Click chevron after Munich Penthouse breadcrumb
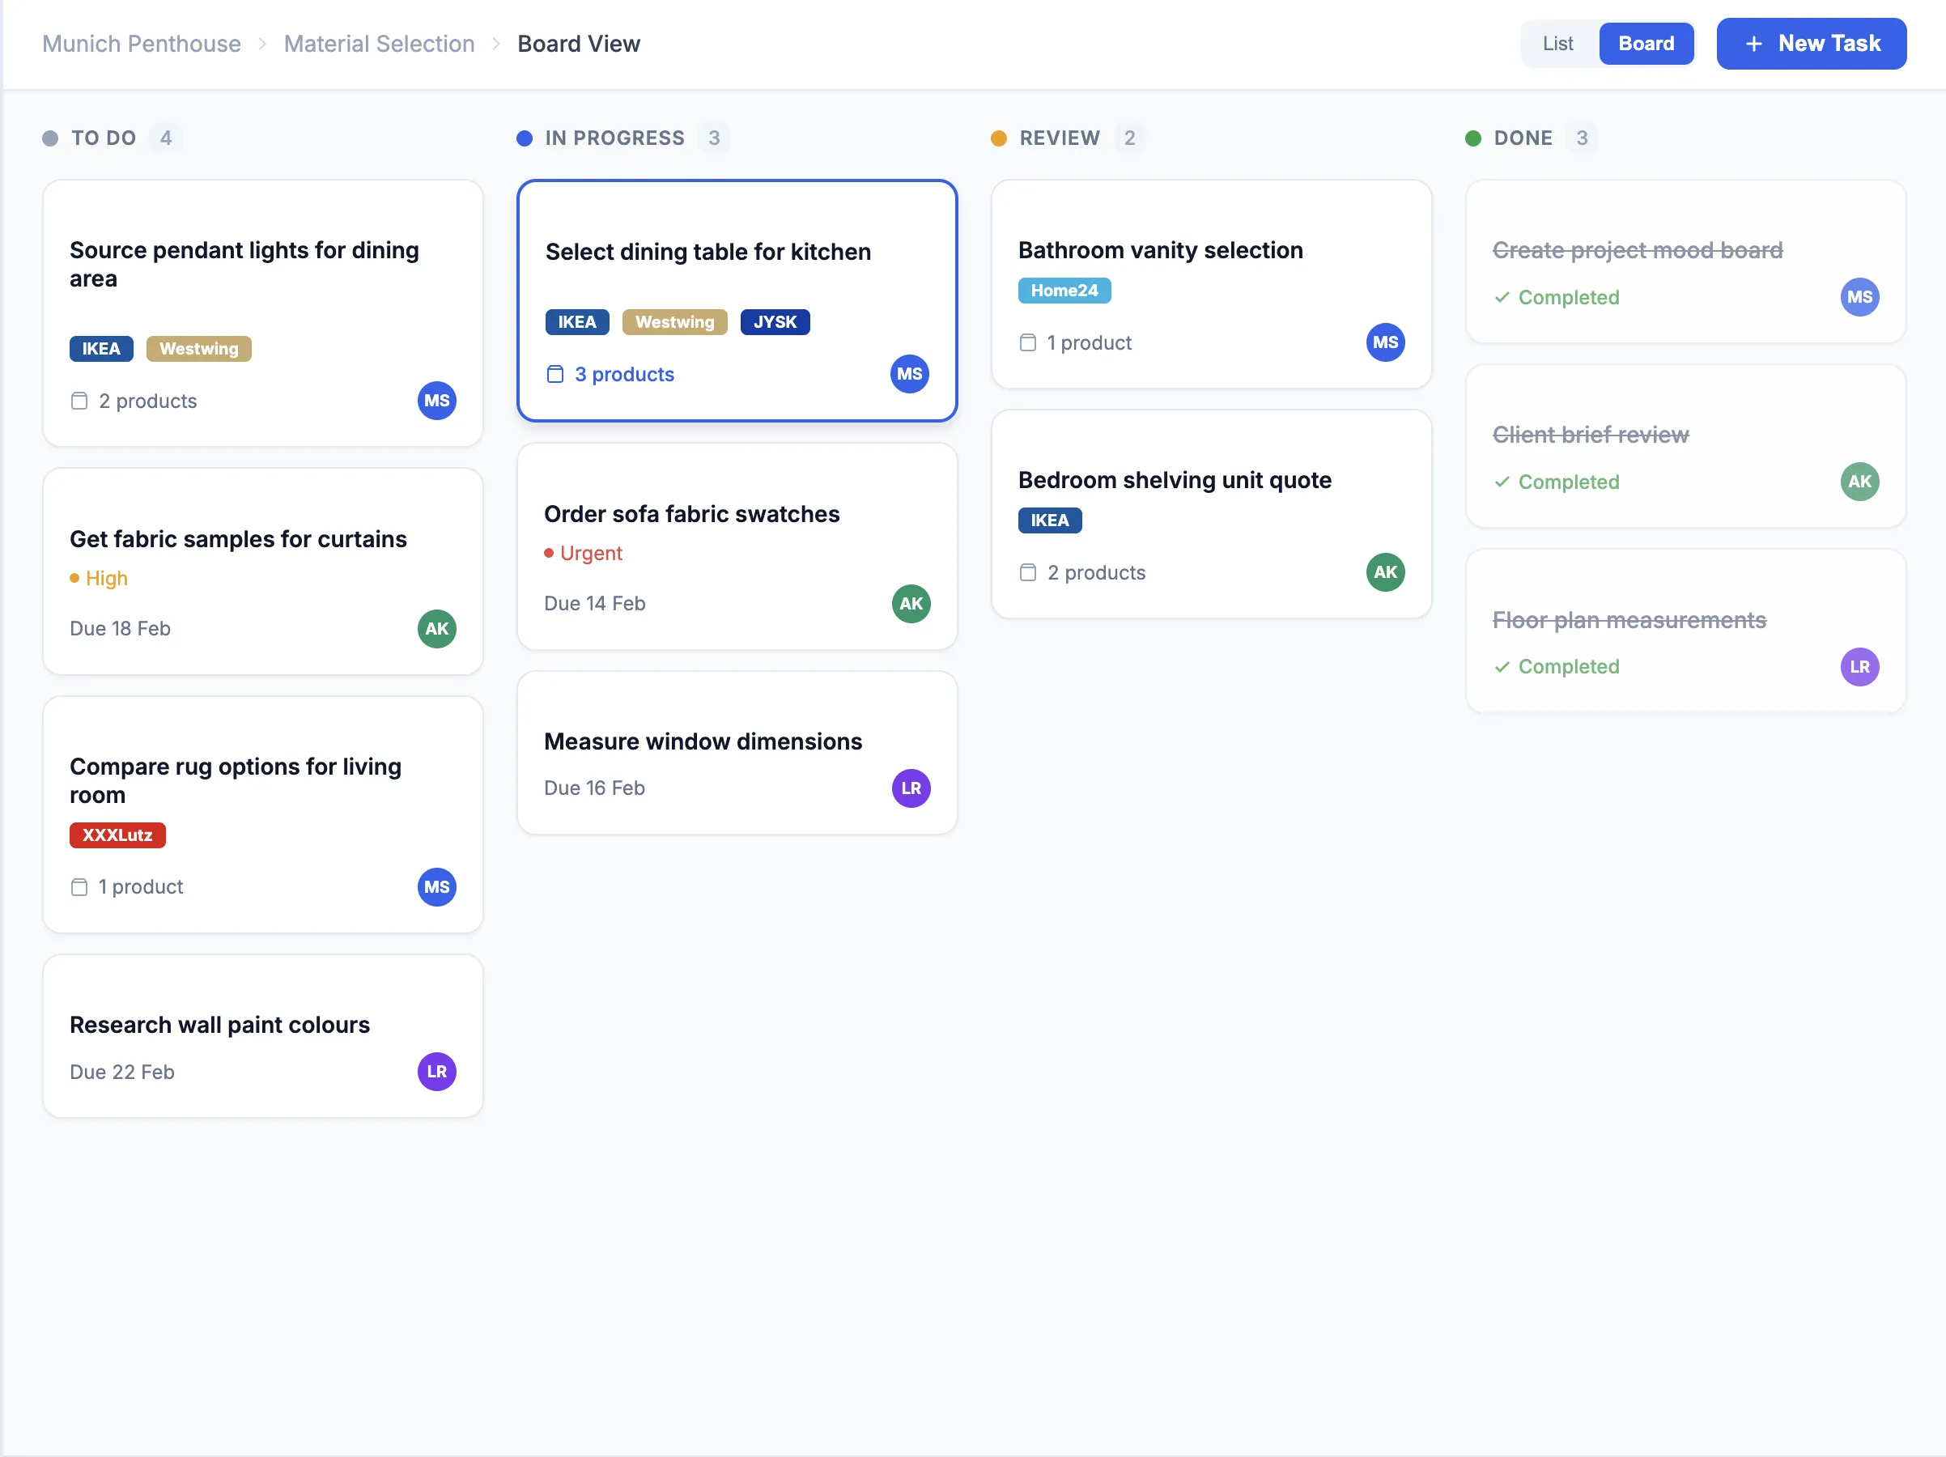1946x1457 pixels. [262, 44]
